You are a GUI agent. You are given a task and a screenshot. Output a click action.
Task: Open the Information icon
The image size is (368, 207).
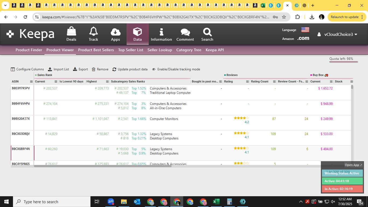pyautogui.click(x=161, y=34)
